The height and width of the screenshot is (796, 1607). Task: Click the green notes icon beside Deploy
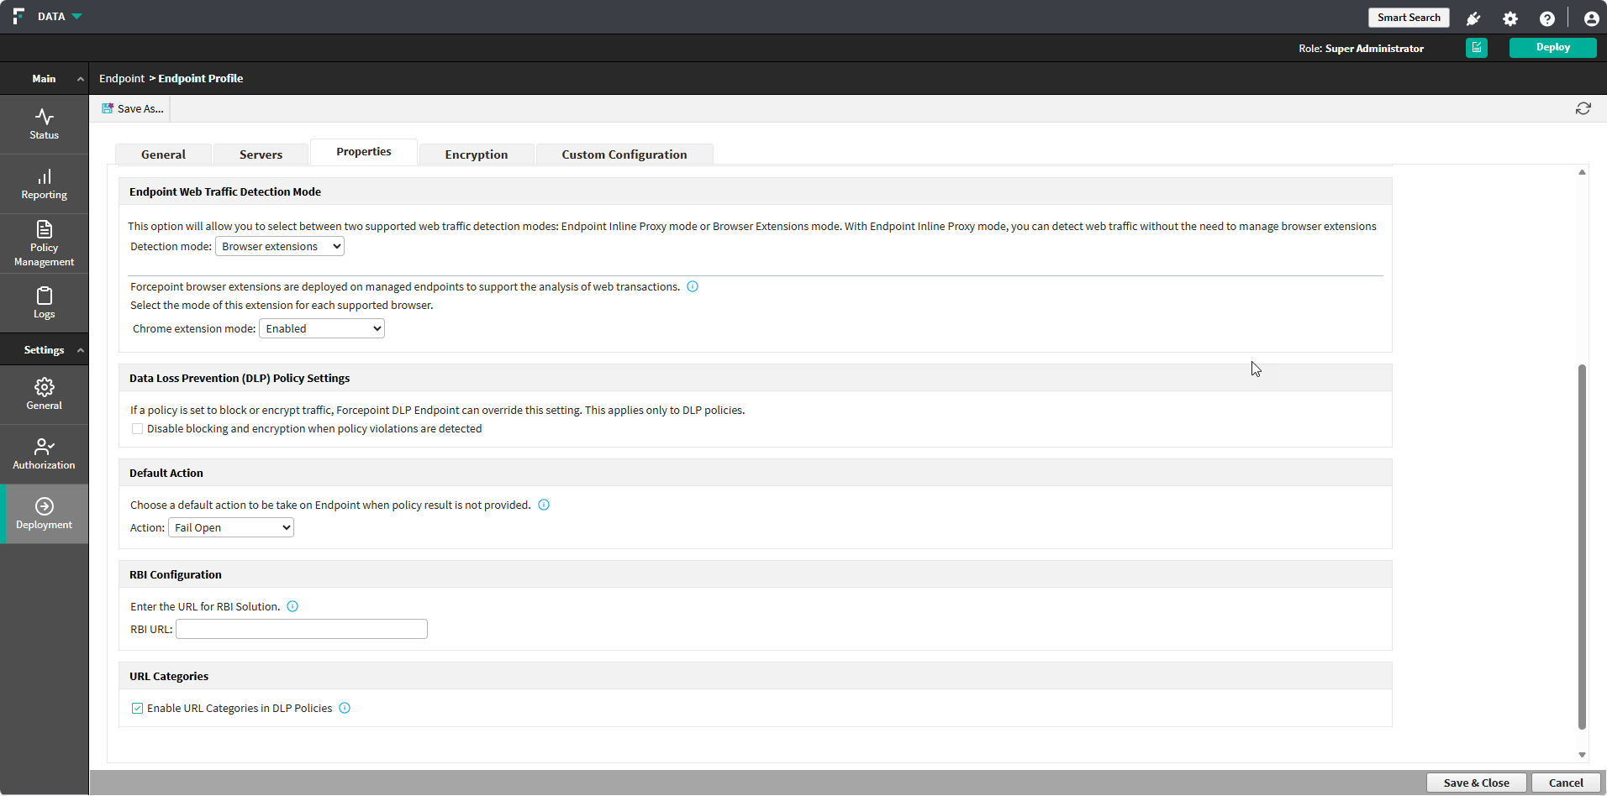coord(1477,48)
